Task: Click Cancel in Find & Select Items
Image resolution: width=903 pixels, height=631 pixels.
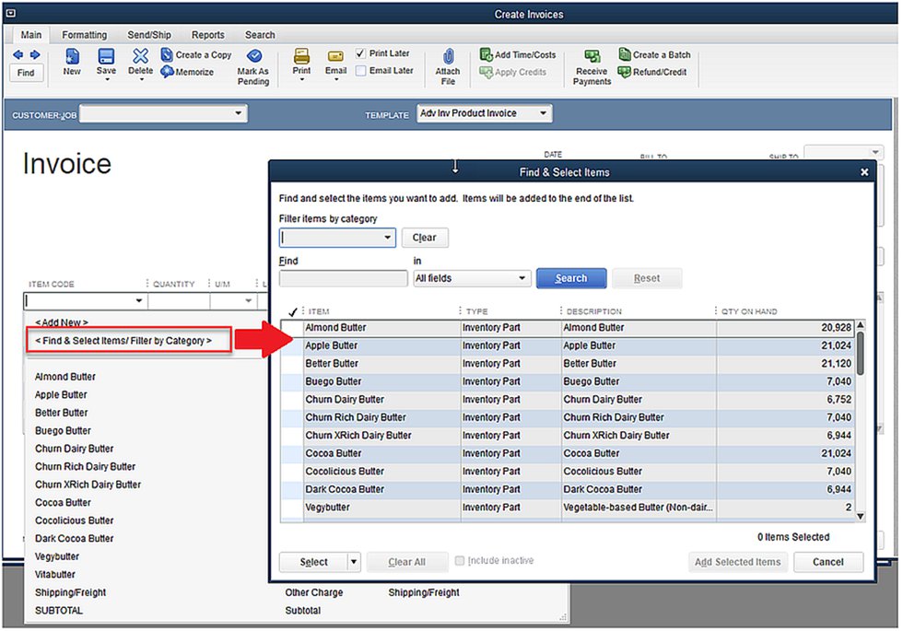Action: [x=827, y=562]
